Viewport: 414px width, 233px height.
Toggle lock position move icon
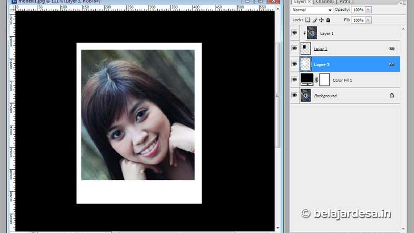[x=321, y=20]
